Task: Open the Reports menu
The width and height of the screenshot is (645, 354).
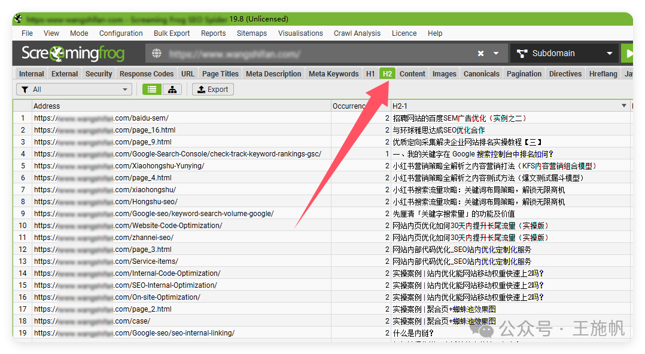Action: coord(213,33)
